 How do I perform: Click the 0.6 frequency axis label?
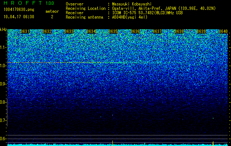click(x=3, y=139)
